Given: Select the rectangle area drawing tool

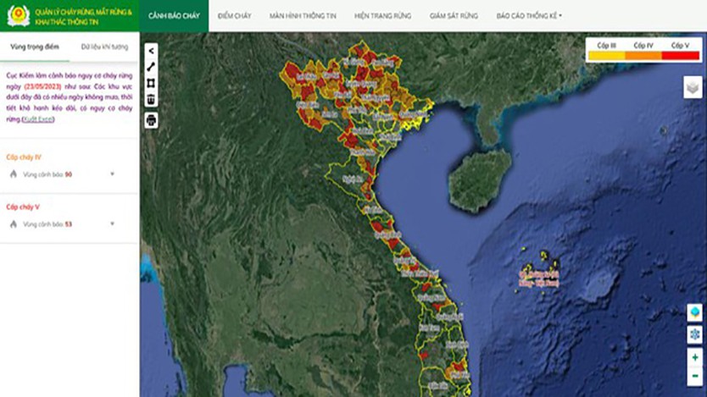Looking at the screenshot, I should 151,83.
